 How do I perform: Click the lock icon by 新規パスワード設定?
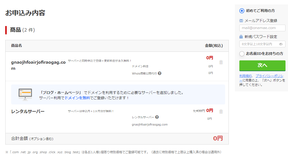[x=241, y=37]
